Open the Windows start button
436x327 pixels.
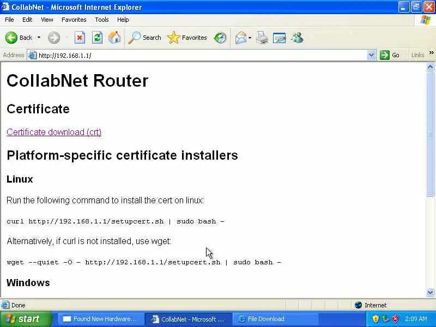point(26,319)
